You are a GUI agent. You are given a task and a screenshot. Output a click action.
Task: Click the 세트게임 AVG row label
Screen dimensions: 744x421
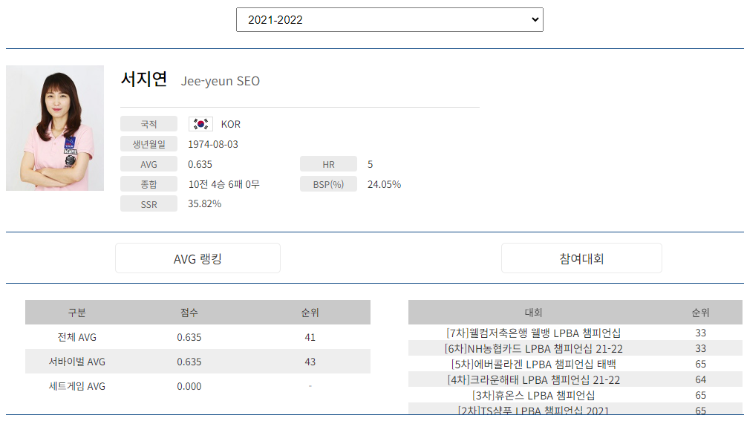click(x=77, y=386)
